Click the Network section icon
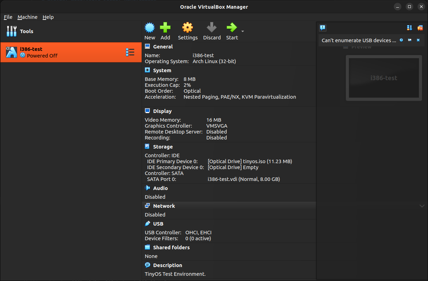428x281 pixels. 148,206
